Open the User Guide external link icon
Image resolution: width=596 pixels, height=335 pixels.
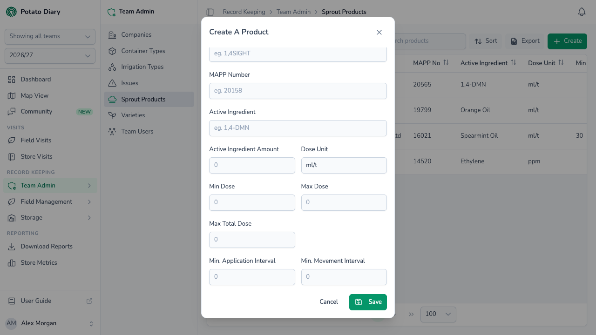coord(89,301)
